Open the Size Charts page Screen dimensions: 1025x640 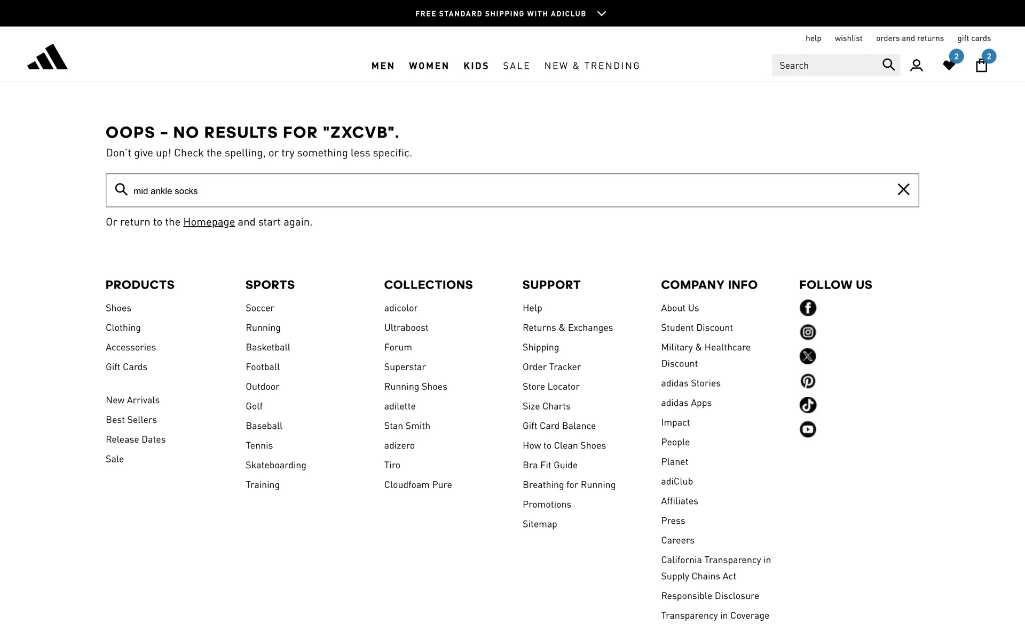pyautogui.click(x=546, y=406)
